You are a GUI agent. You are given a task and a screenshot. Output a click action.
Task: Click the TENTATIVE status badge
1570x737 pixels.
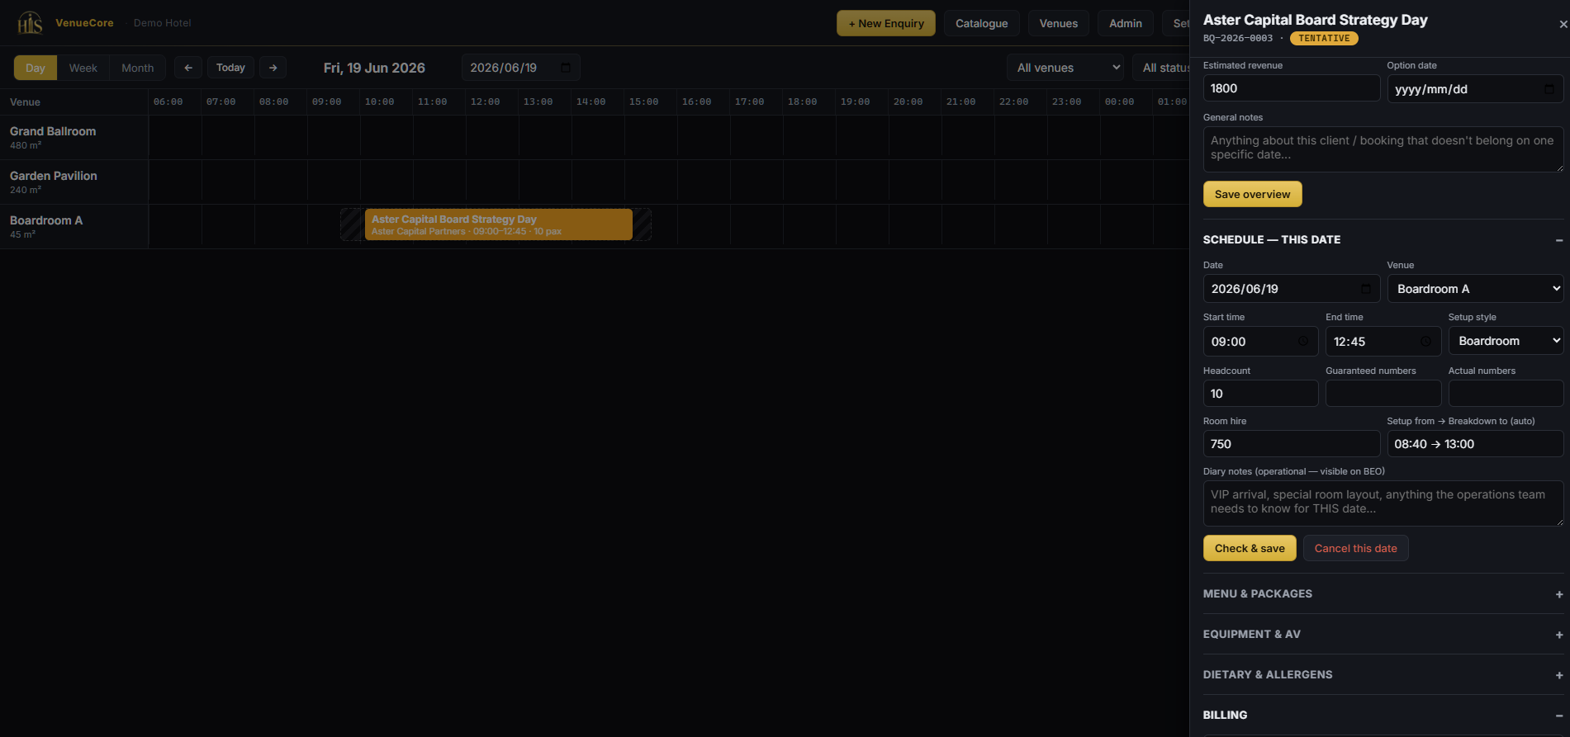coord(1324,38)
